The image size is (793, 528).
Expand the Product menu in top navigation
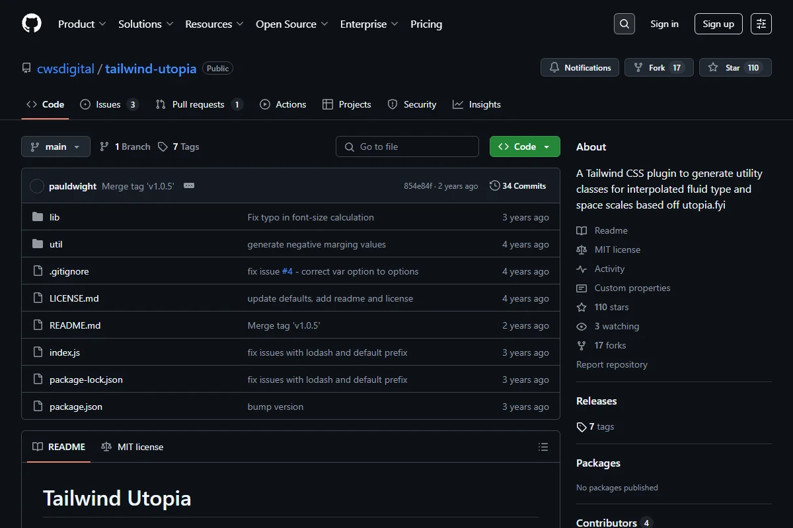pyautogui.click(x=82, y=24)
